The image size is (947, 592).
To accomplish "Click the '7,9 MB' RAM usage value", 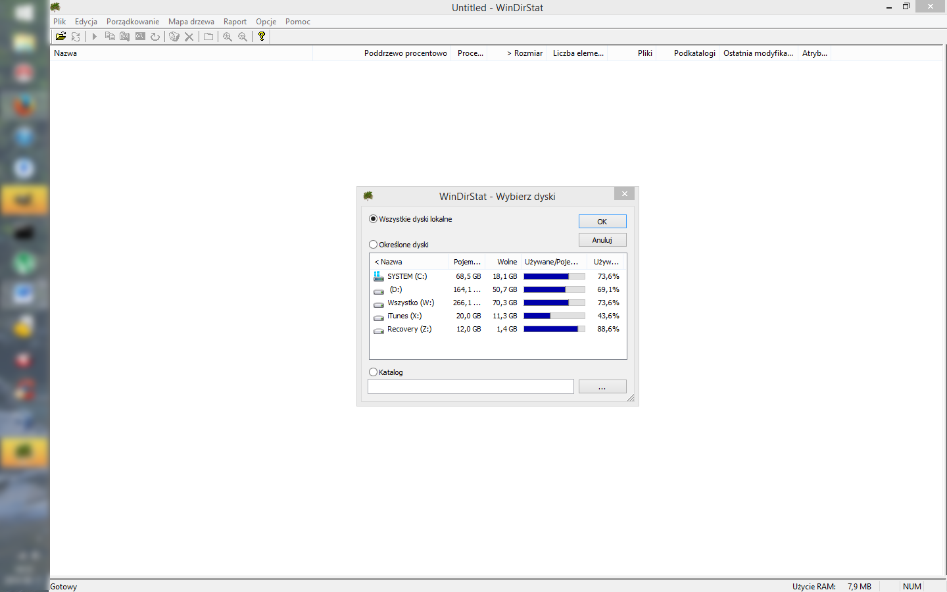I will point(859,587).
